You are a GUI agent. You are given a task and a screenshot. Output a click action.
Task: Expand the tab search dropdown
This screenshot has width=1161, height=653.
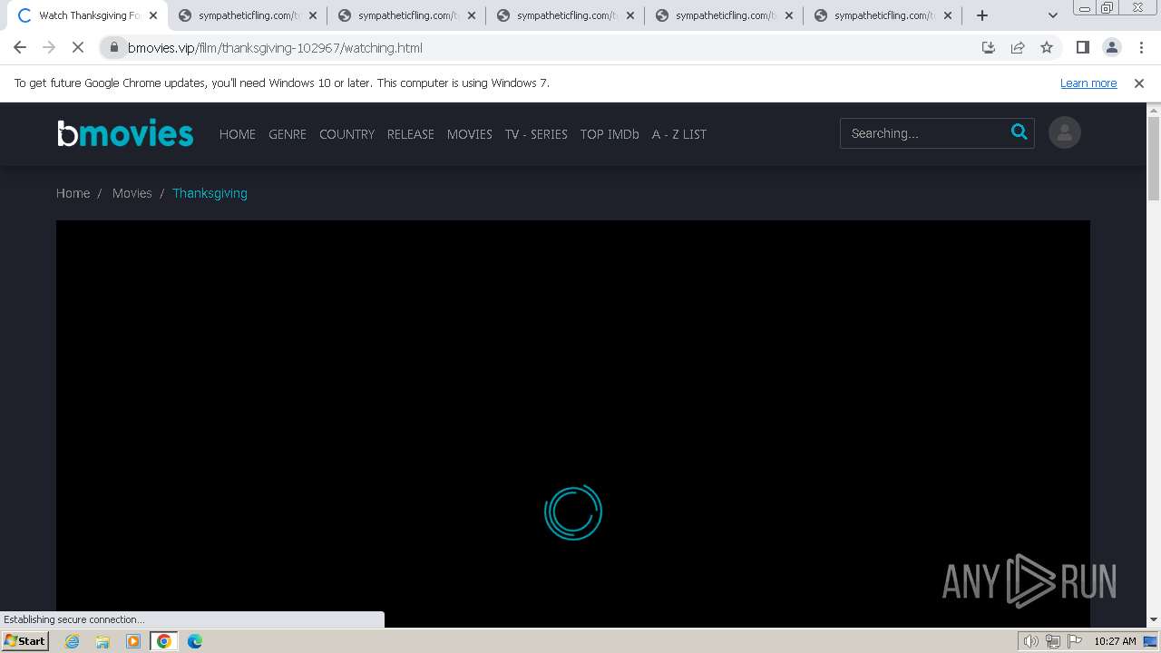pos(1052,15)
